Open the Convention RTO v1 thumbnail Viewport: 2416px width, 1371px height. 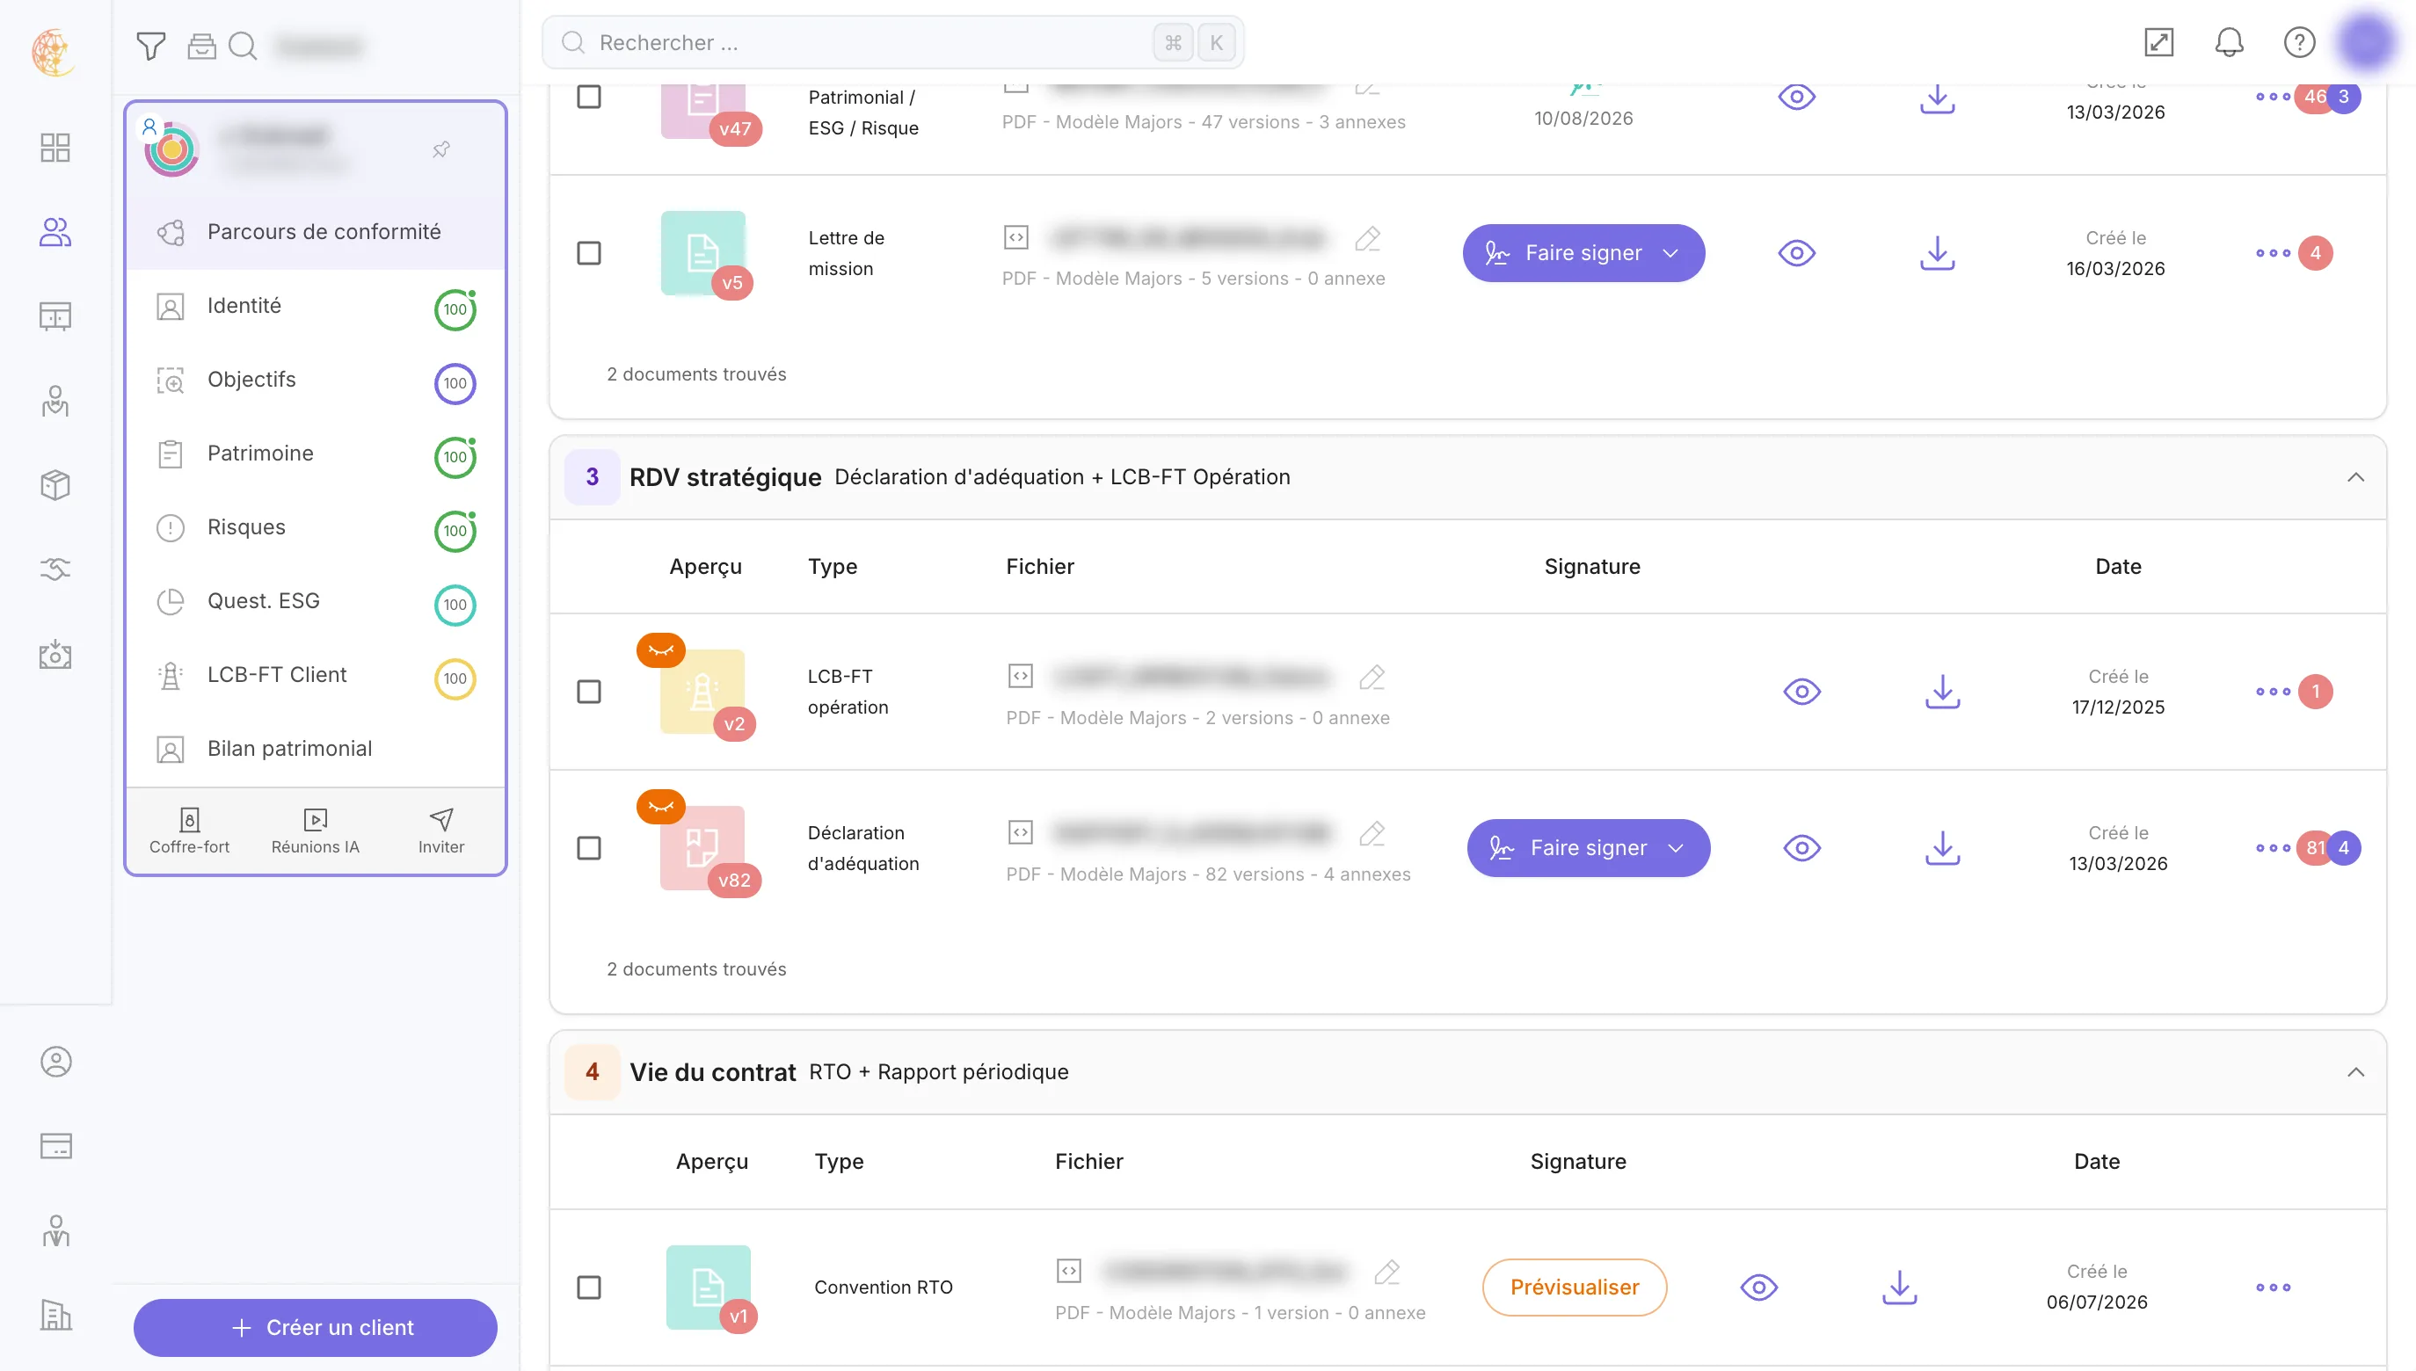[x=709, y=1288]
